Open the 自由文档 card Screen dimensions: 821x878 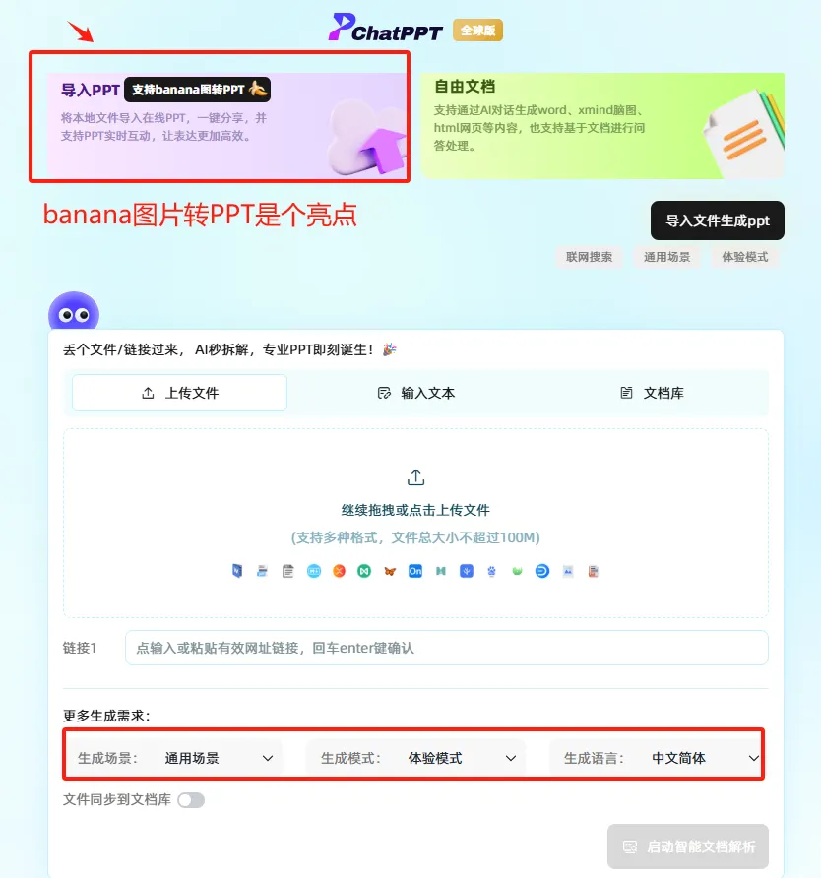click(602, 126)
